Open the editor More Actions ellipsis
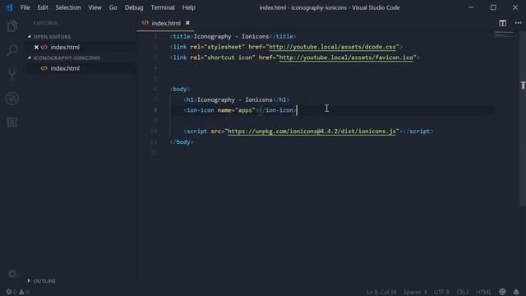526x296 pixels. click(x=519, y=23)
